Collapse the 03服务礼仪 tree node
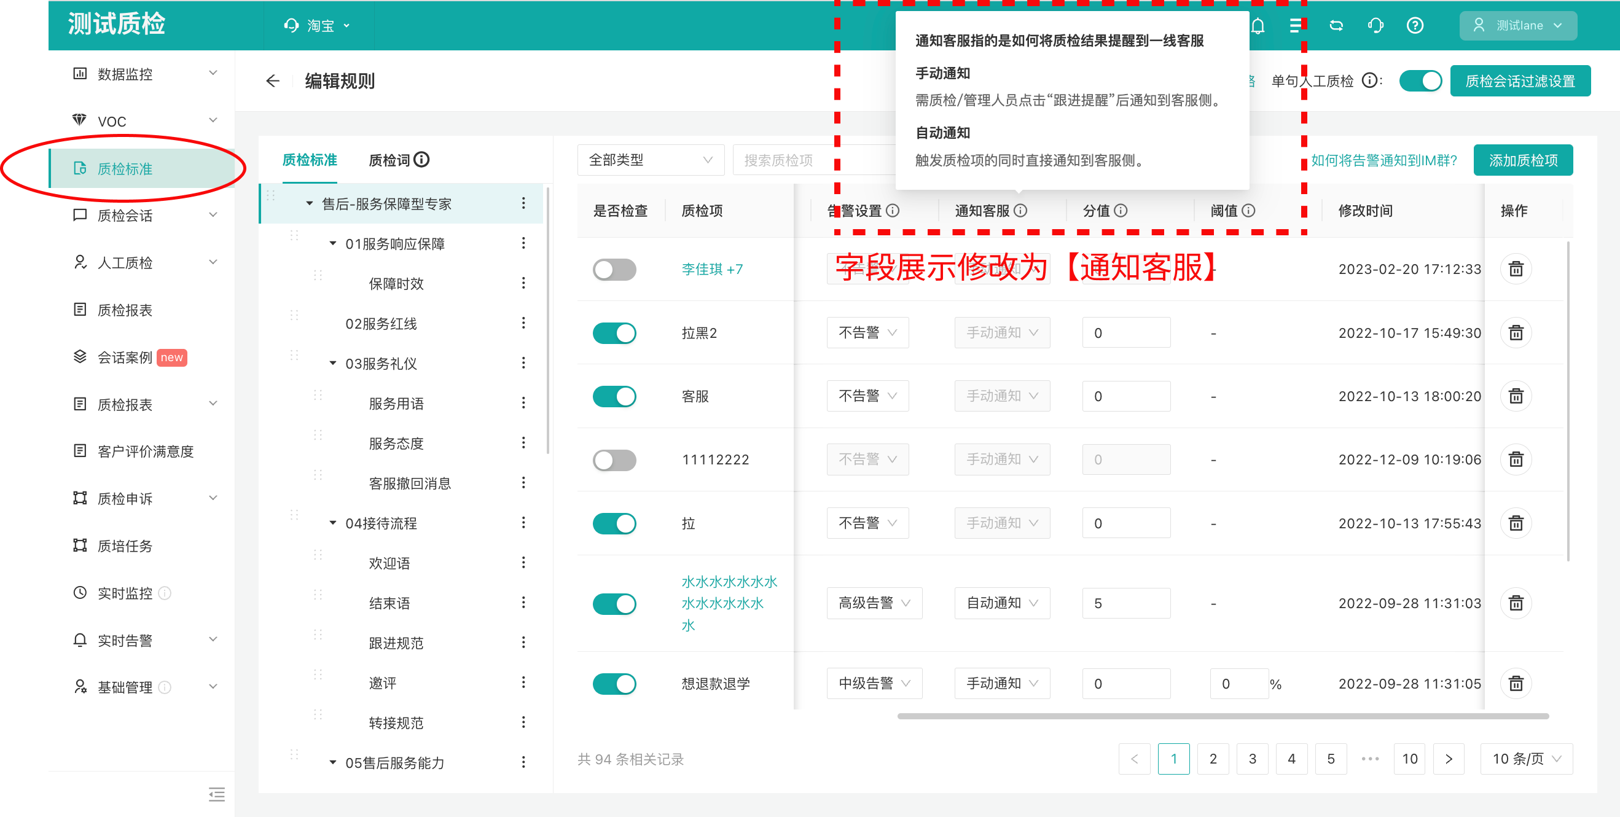This screenshot has height=817, width=1620. click(x=333, y=363)
